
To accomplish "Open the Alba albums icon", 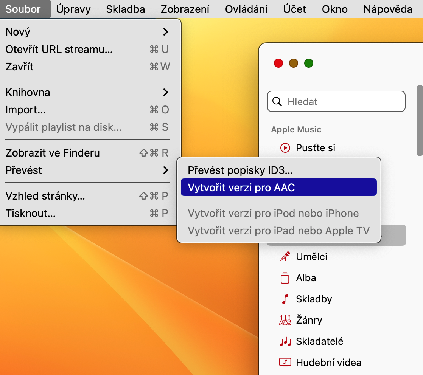I will [285, 278].
